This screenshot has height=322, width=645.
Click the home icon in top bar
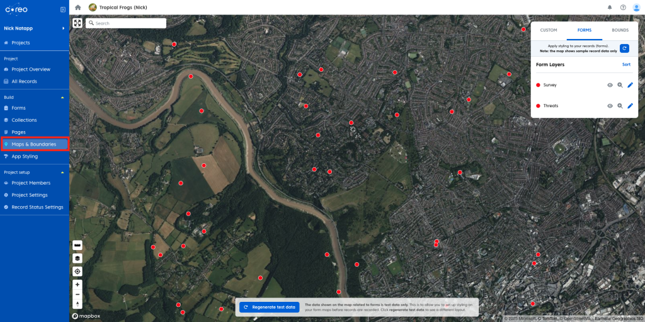(x=78, y=8)
